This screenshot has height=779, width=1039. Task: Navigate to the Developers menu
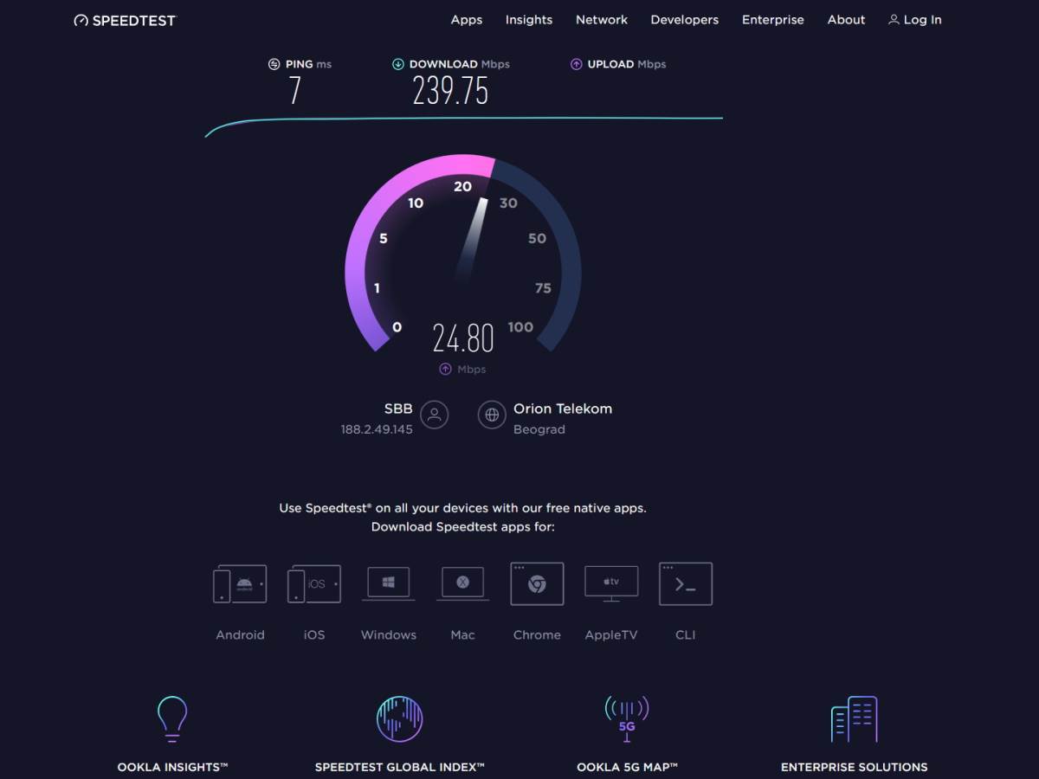(684, 20)
